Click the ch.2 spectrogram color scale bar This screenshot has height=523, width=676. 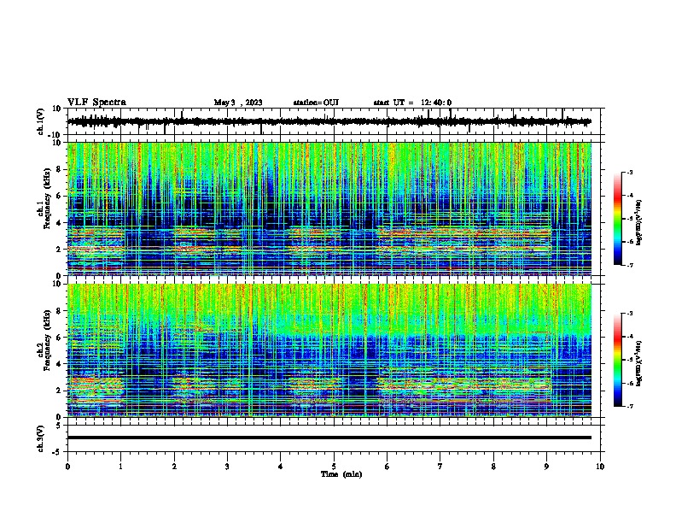[618, 360]
